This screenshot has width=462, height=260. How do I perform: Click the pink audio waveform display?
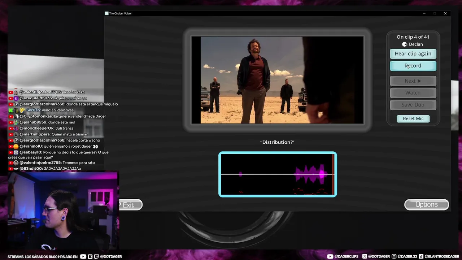tap(278, 174)
